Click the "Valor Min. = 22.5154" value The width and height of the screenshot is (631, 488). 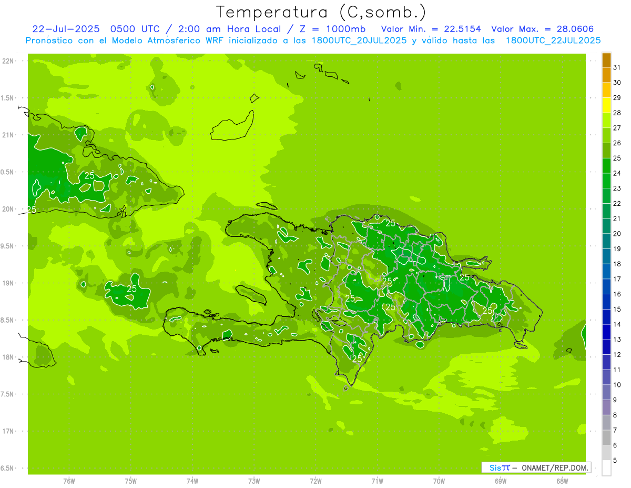[431, 29]
